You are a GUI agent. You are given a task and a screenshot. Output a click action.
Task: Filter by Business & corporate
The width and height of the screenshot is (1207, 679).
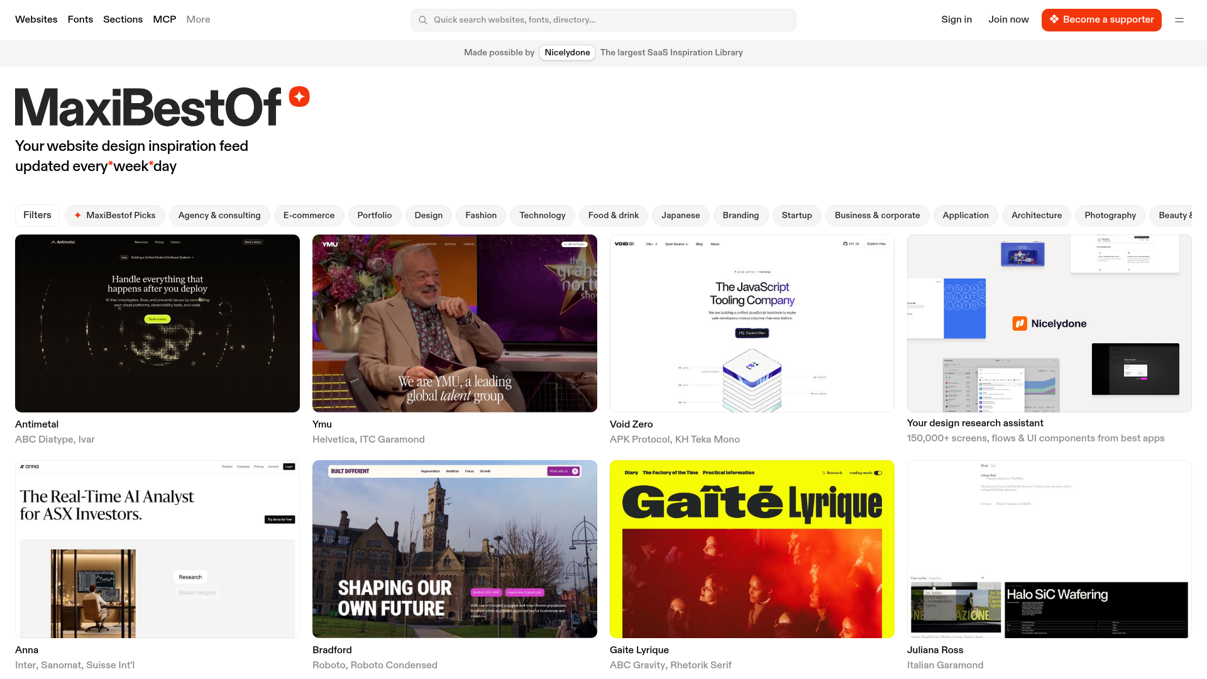877,215
